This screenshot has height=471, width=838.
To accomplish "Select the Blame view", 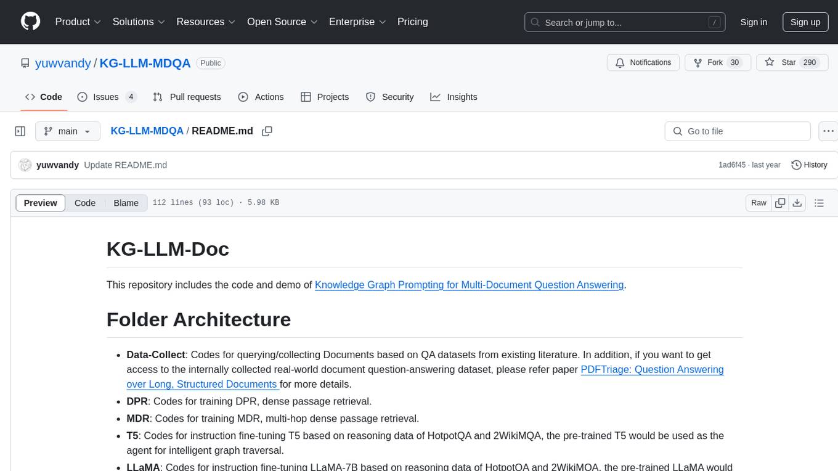I will click(126, 203).
